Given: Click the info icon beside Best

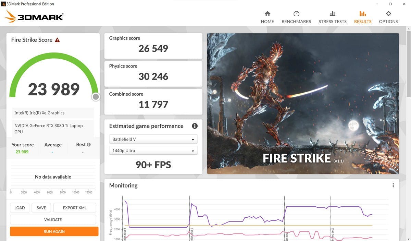Looking at the screenshot, I should point(89,145).
